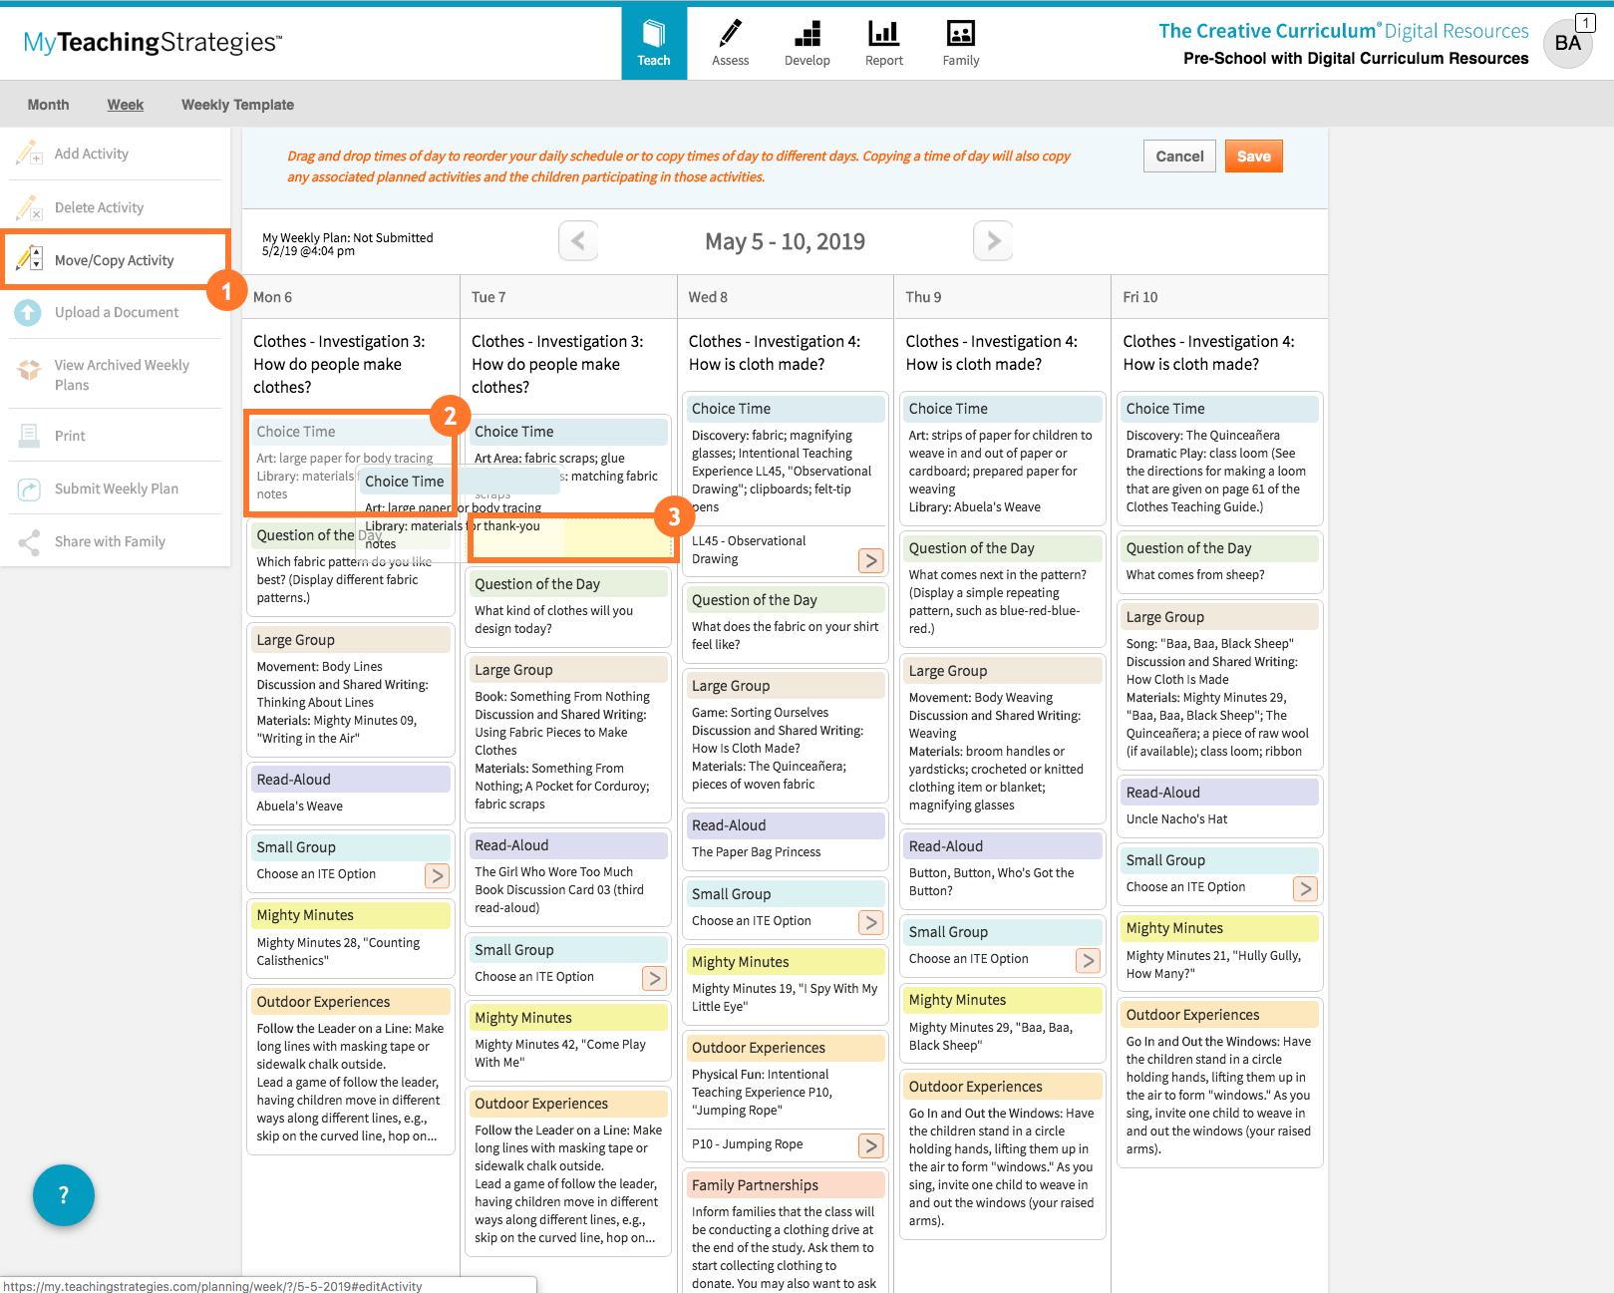
Task: Expand LL45 Observational Drawing on Wednesday
Action: [x=870, y=560]
